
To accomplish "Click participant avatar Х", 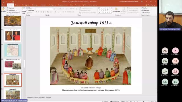I will coord(175,51).
